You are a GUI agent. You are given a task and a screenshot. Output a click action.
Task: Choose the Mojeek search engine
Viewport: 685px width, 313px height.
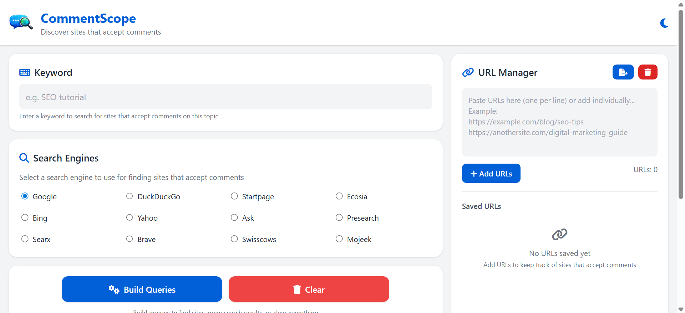(339, 239)
